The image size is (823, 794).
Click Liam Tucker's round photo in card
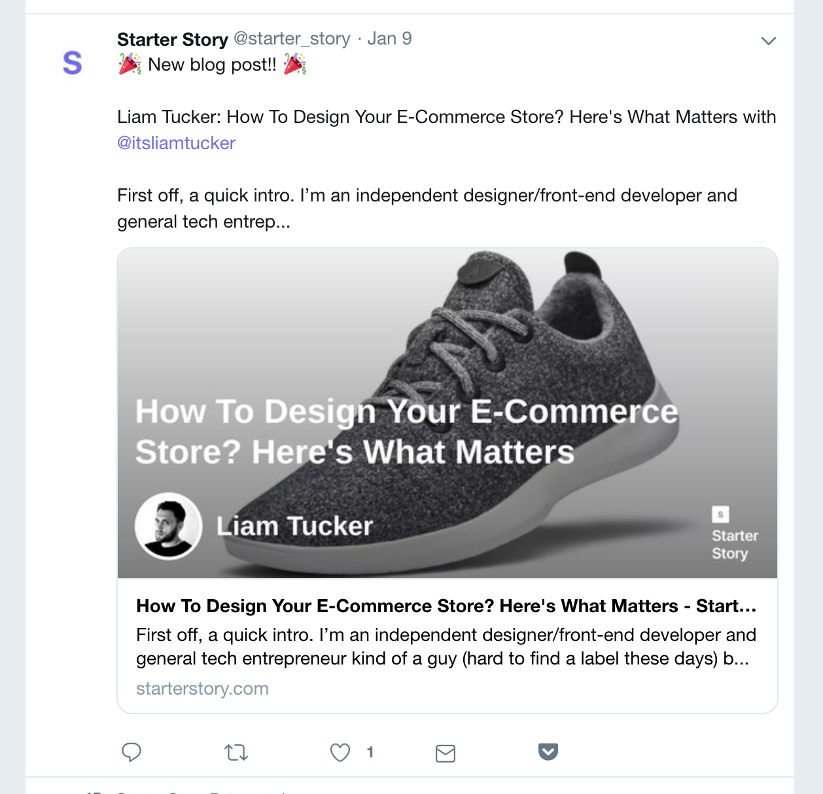tap(168, 526)
